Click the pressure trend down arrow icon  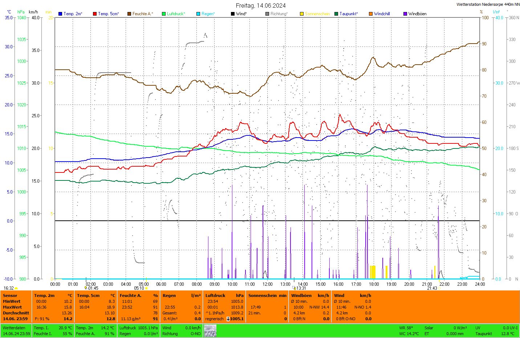(x=228, y=319)
